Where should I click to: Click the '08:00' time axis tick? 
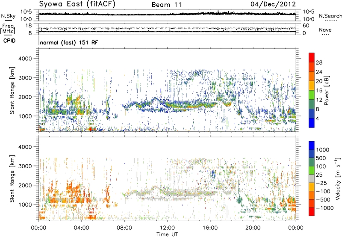coord(124,228)
